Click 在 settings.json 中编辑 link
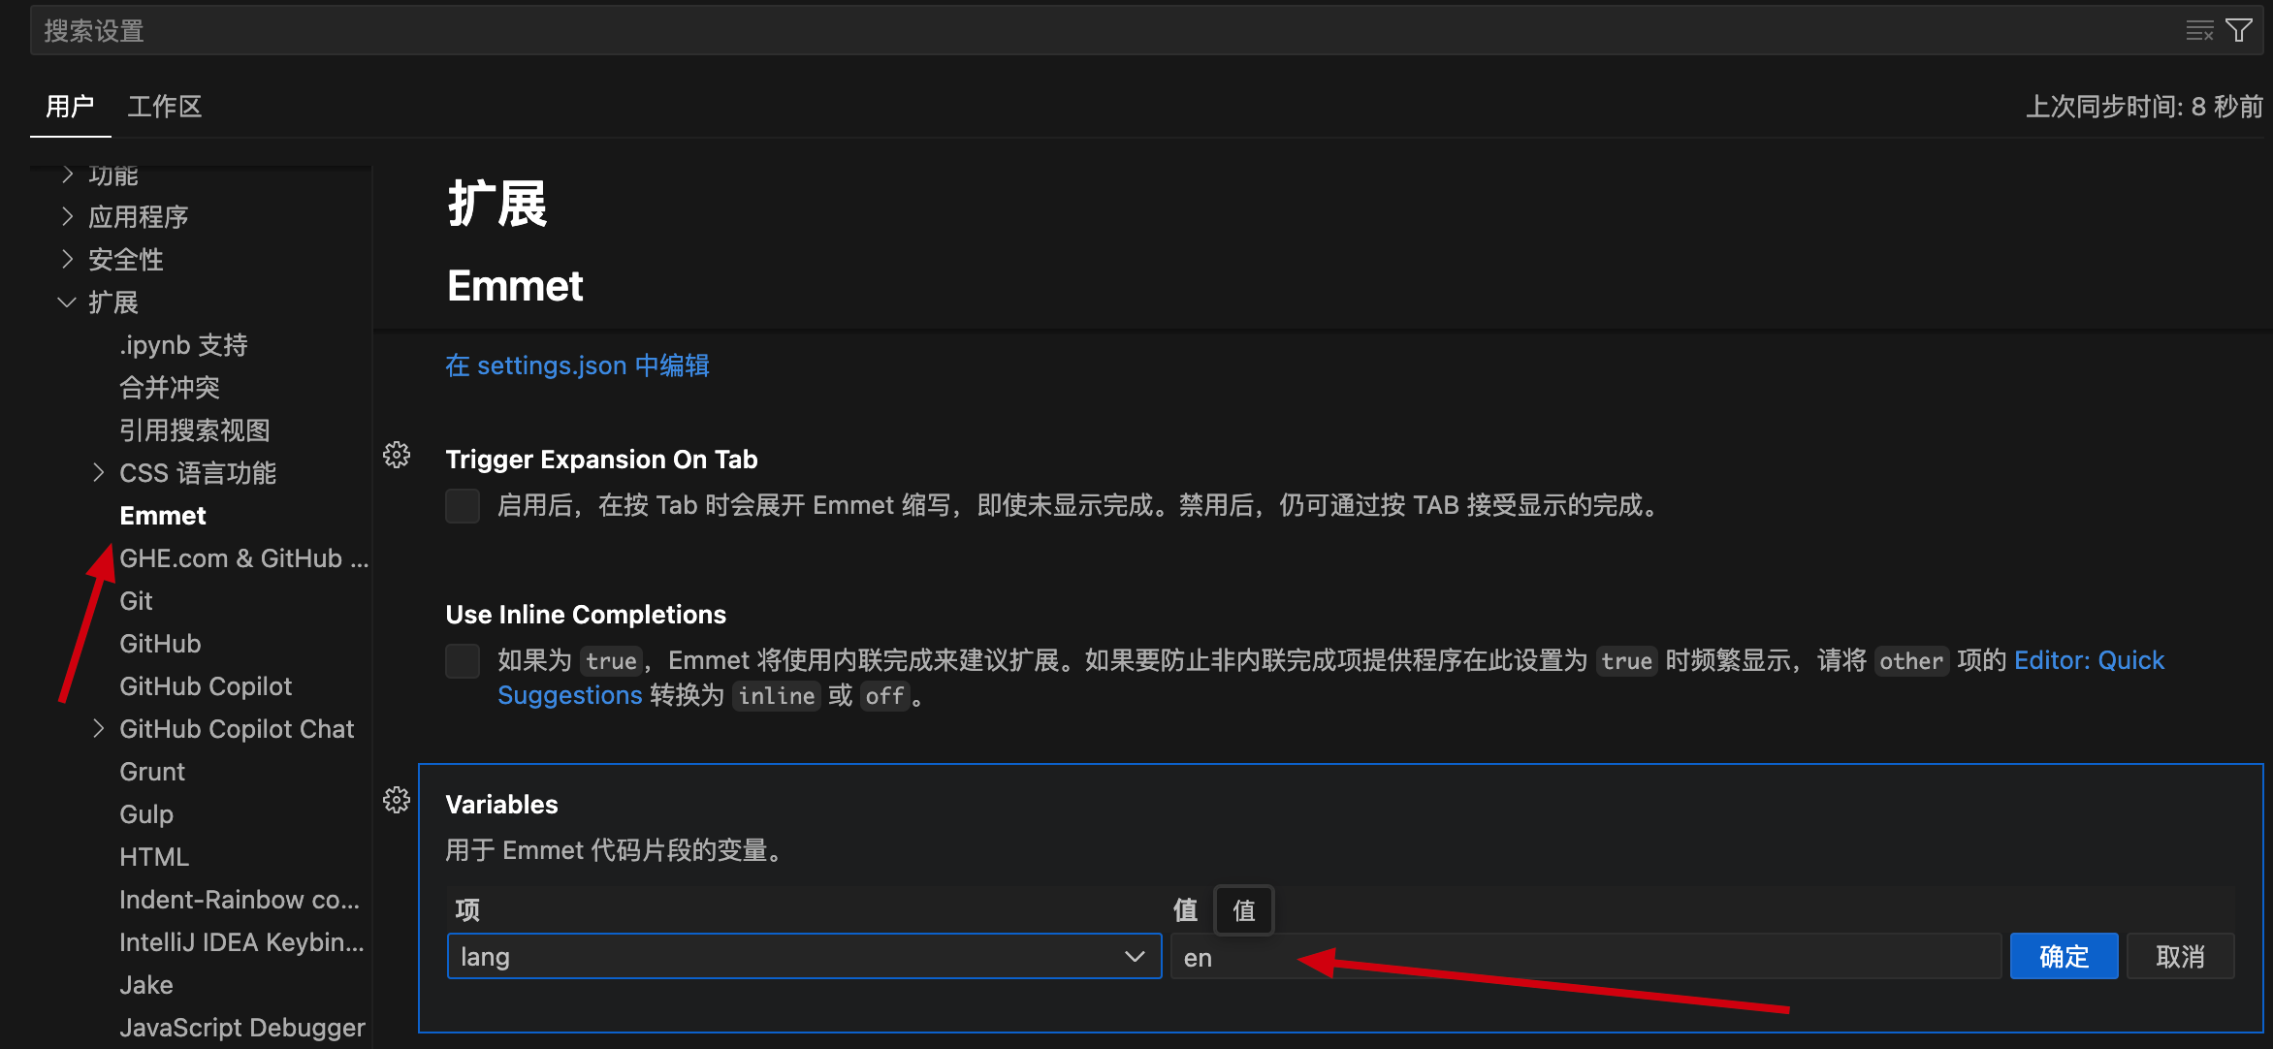 click(577, 366)
